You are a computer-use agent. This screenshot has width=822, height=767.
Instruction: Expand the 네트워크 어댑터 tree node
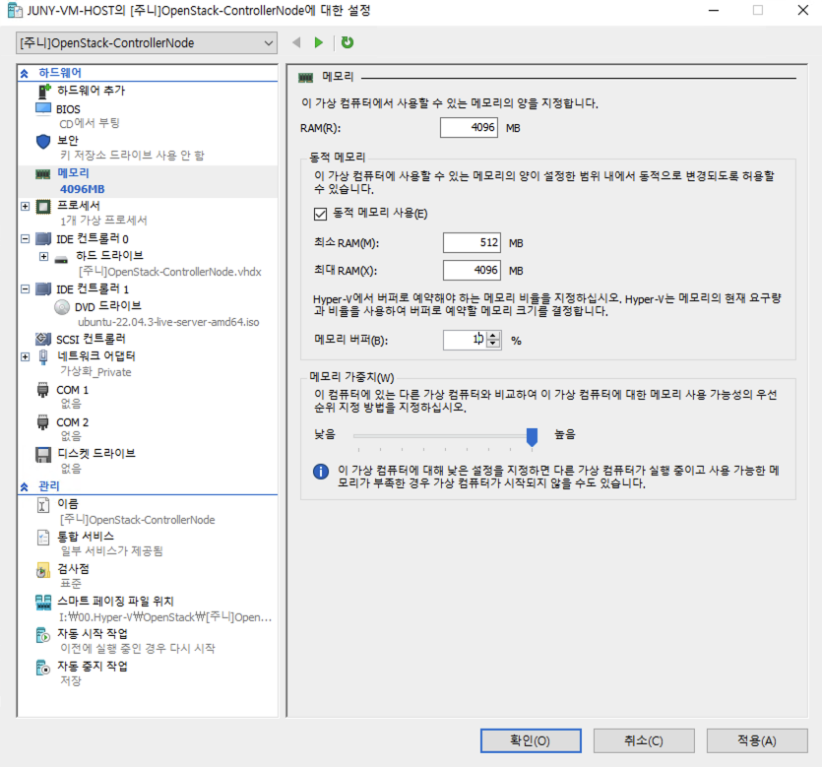[x=25, y=357]
